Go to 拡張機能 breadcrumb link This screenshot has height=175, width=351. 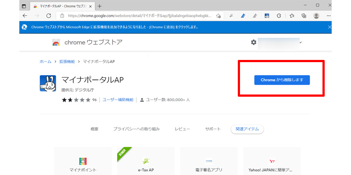coord(67,61)
